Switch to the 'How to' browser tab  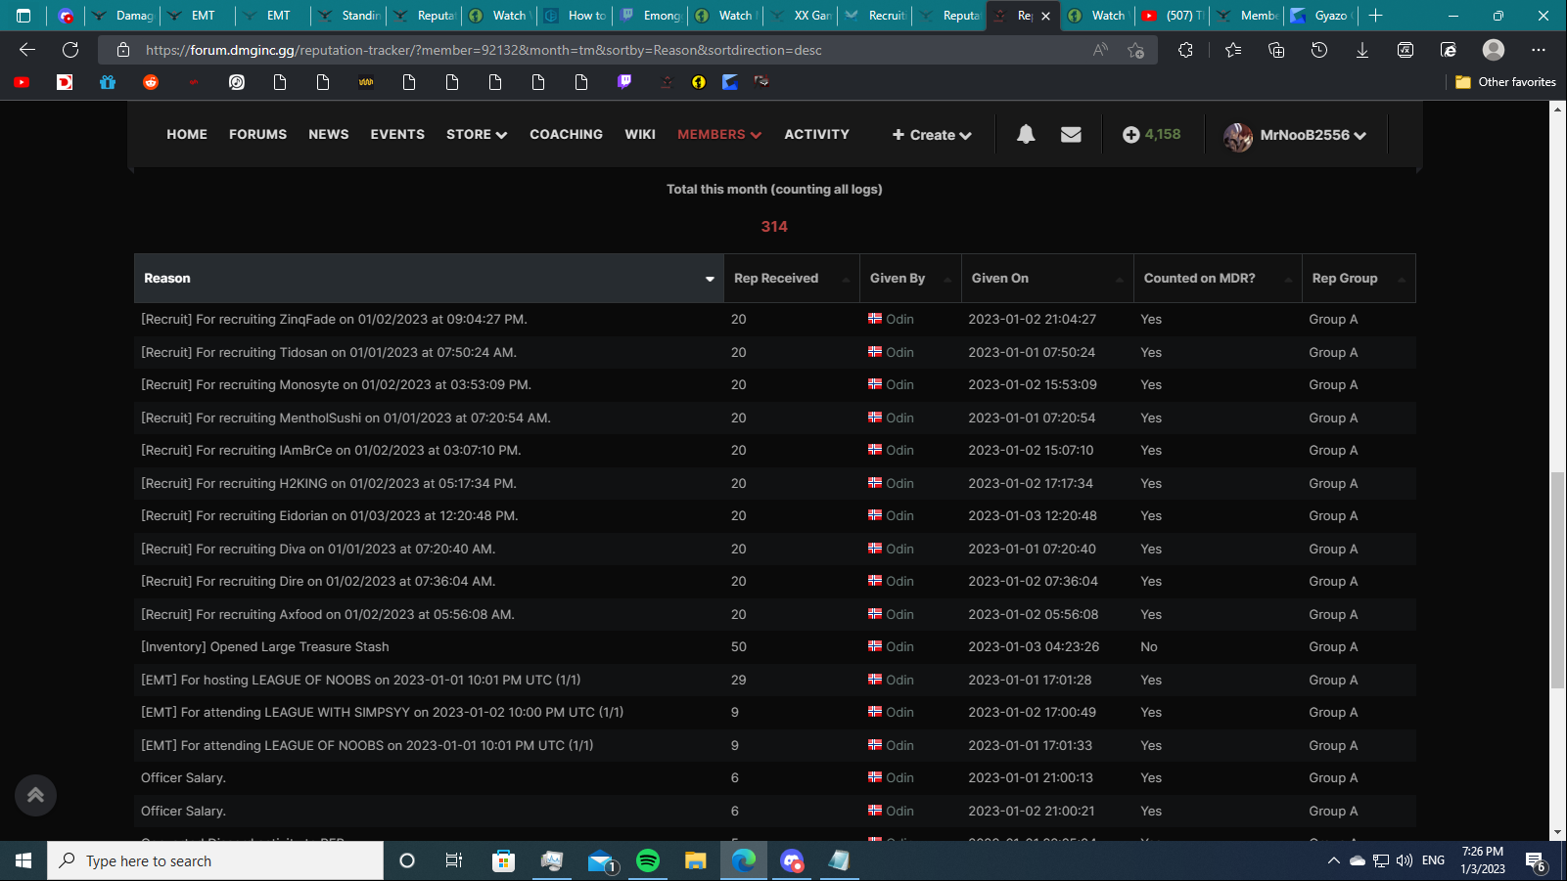[x=576, y=16]
